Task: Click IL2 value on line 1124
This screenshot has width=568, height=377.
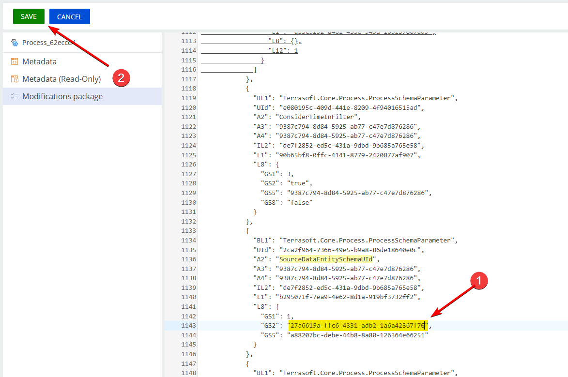Action: [350, 145]
